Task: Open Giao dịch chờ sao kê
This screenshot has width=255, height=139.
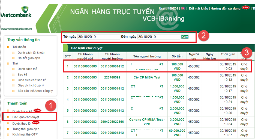Action: point(32,80)
